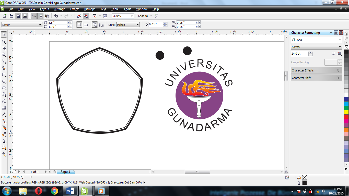The width and height of the screenshot is (349, 196).
Task: Open the Bitmaps menu
Action: click(x=90, y=9)
